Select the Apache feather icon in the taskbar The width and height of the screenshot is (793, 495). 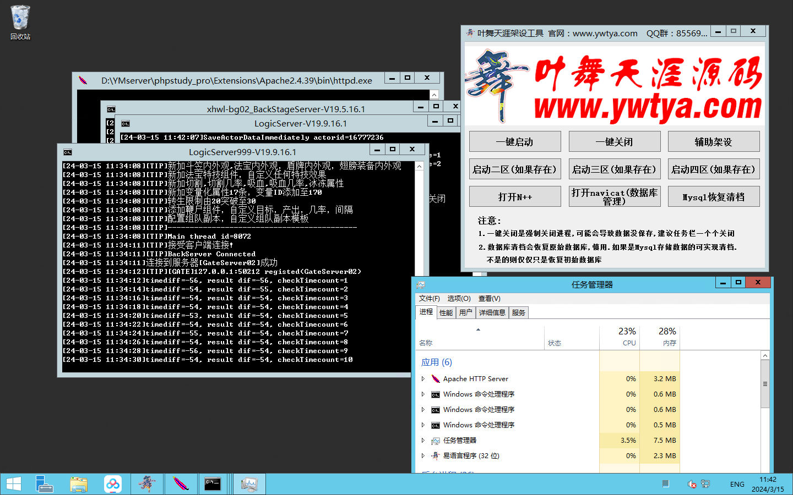(181, 484)
